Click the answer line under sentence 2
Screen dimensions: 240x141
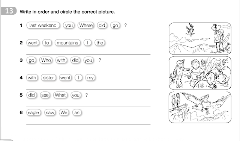click(88, 55)
